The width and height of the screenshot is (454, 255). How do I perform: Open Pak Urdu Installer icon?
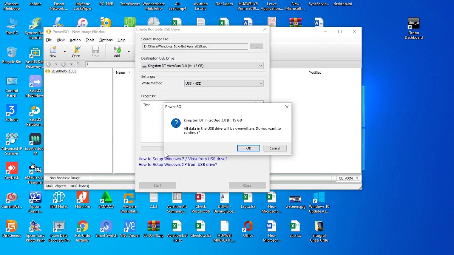83,231
